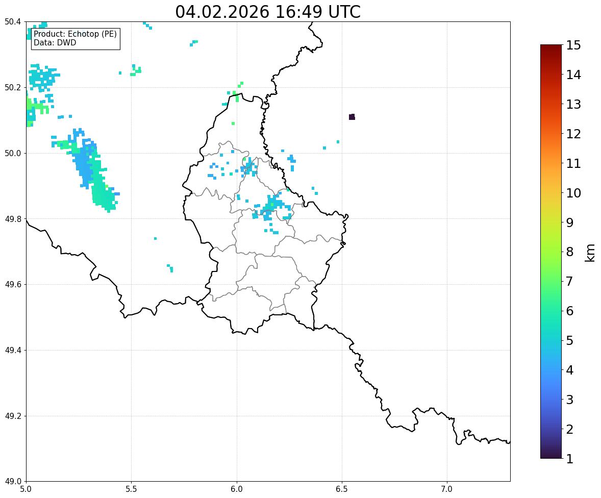Click the longitude tick label "7.0"

coord(447,489)
